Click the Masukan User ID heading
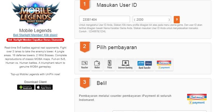The height and width of the screenshot is (112, 214). click(x=117, y=5)
